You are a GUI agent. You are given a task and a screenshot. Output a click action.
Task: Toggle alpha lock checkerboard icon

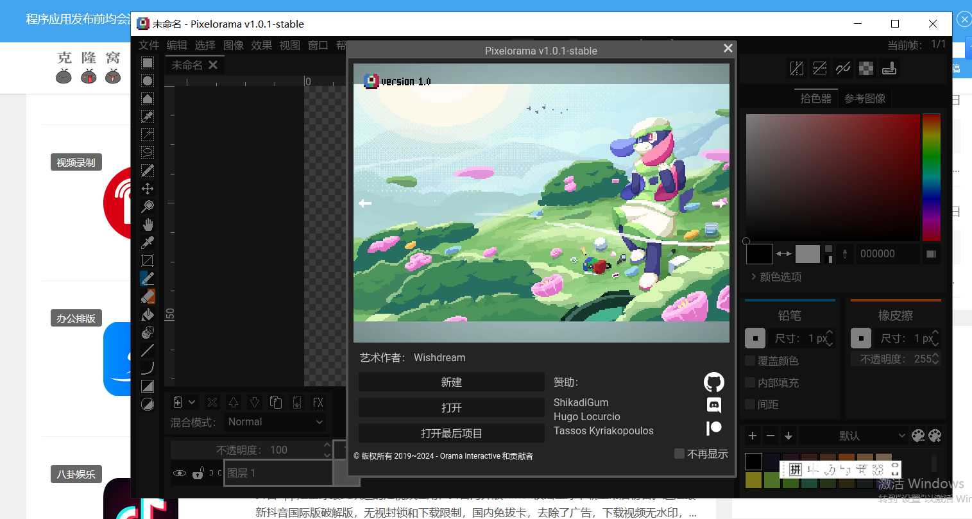(866, 68)
